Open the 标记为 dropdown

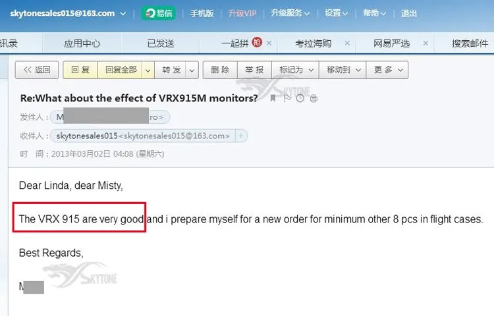point(296,70)
